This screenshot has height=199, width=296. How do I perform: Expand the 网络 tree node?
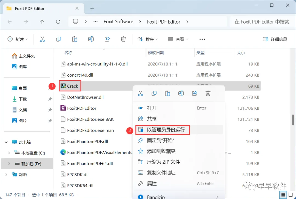coord(6,174)
